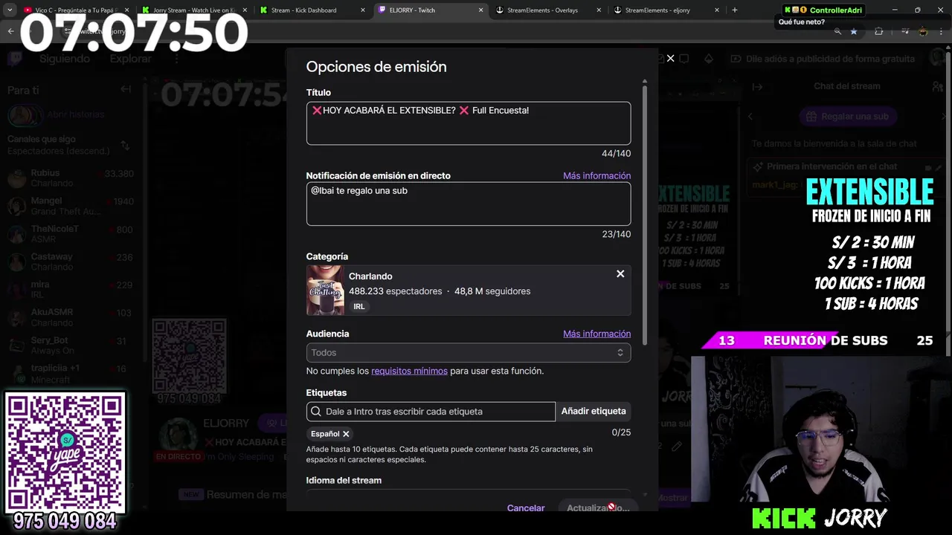Collapse the stream chat panel

pyautogui.click(x=757, y=86)
